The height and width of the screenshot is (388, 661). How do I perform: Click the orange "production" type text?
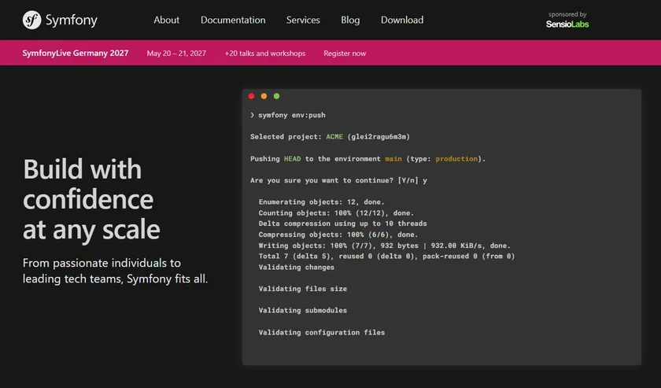pos(456,159)
